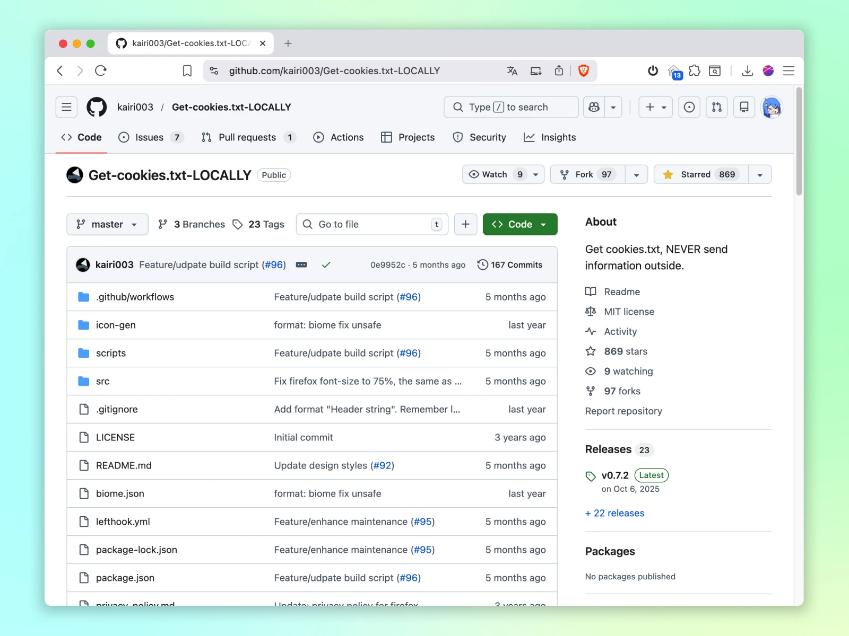Click the add file plus button

coord(465,224)
